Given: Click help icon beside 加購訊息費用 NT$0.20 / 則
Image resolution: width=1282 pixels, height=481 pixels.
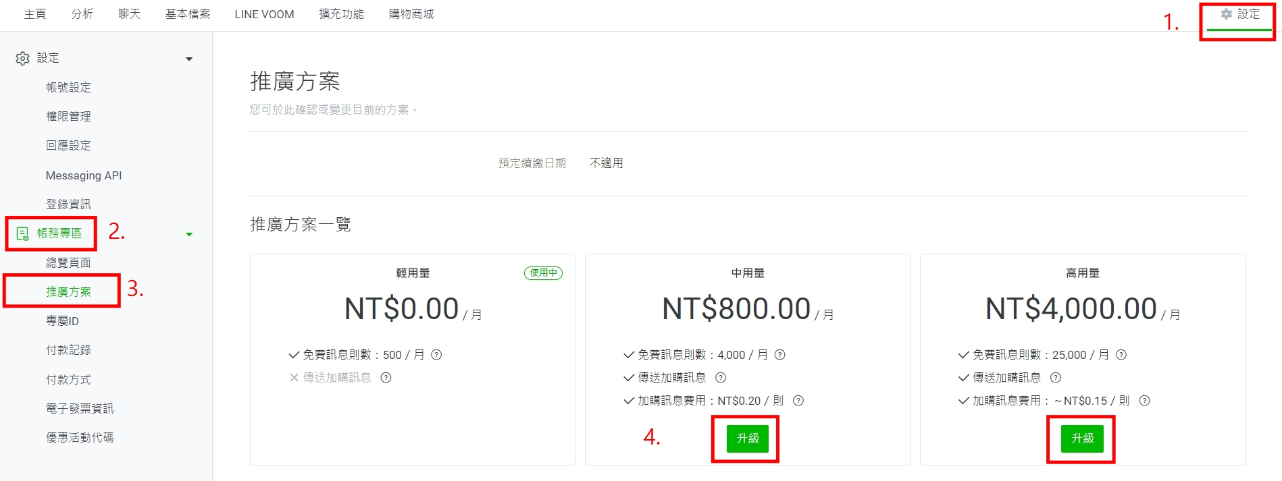Looking at the screenshot, I should tap(798, 401).
